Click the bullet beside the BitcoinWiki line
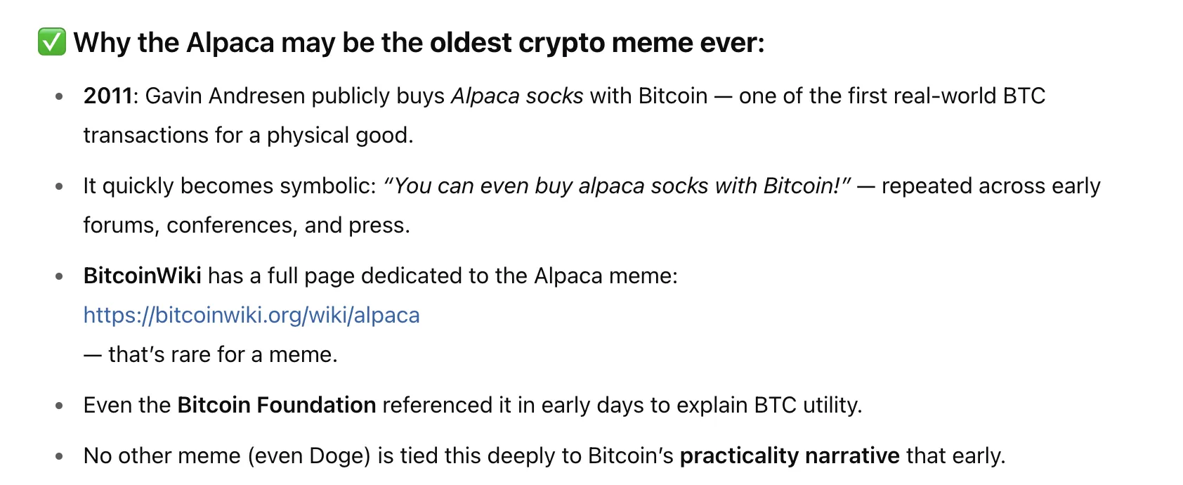This screenshot has width=1183, height=485. pyautogui.click(x=60, y=276)
